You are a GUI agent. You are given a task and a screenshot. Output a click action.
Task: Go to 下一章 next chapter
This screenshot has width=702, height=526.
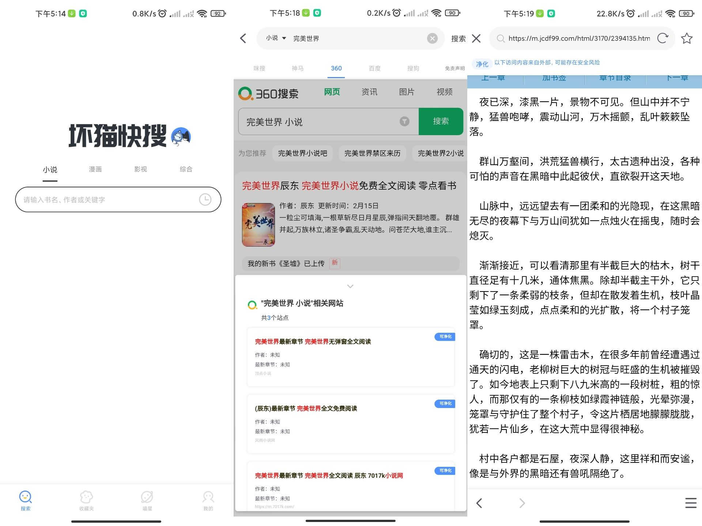pyautogui.click(x=677, y=78)
